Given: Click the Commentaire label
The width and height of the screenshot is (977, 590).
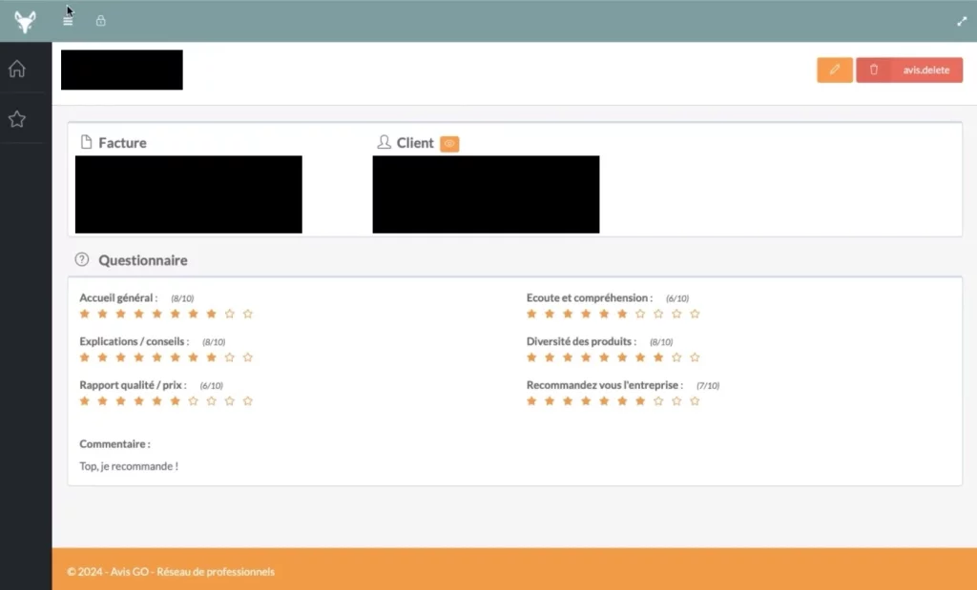Looking at the screenshot, I should [114, 444].
